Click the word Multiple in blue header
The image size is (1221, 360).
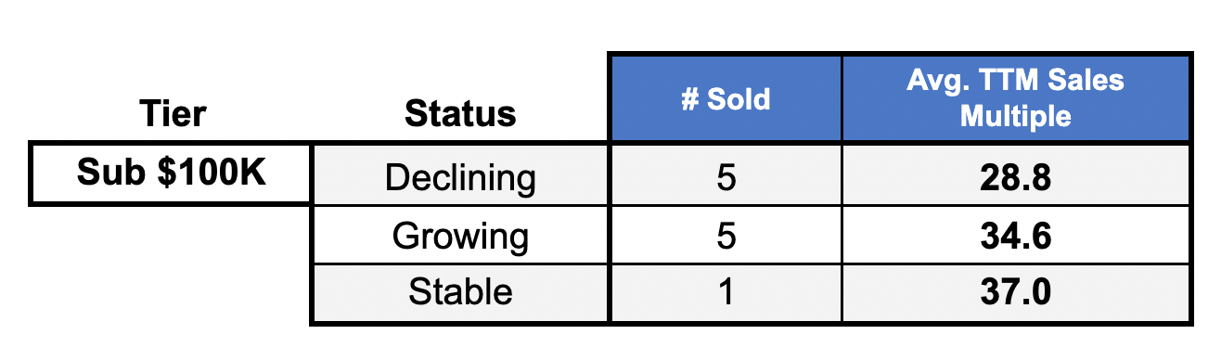click(x=1015, y=117)
